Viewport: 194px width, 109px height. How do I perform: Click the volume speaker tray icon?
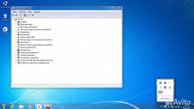pyautogui.click(x=179, y=107)
